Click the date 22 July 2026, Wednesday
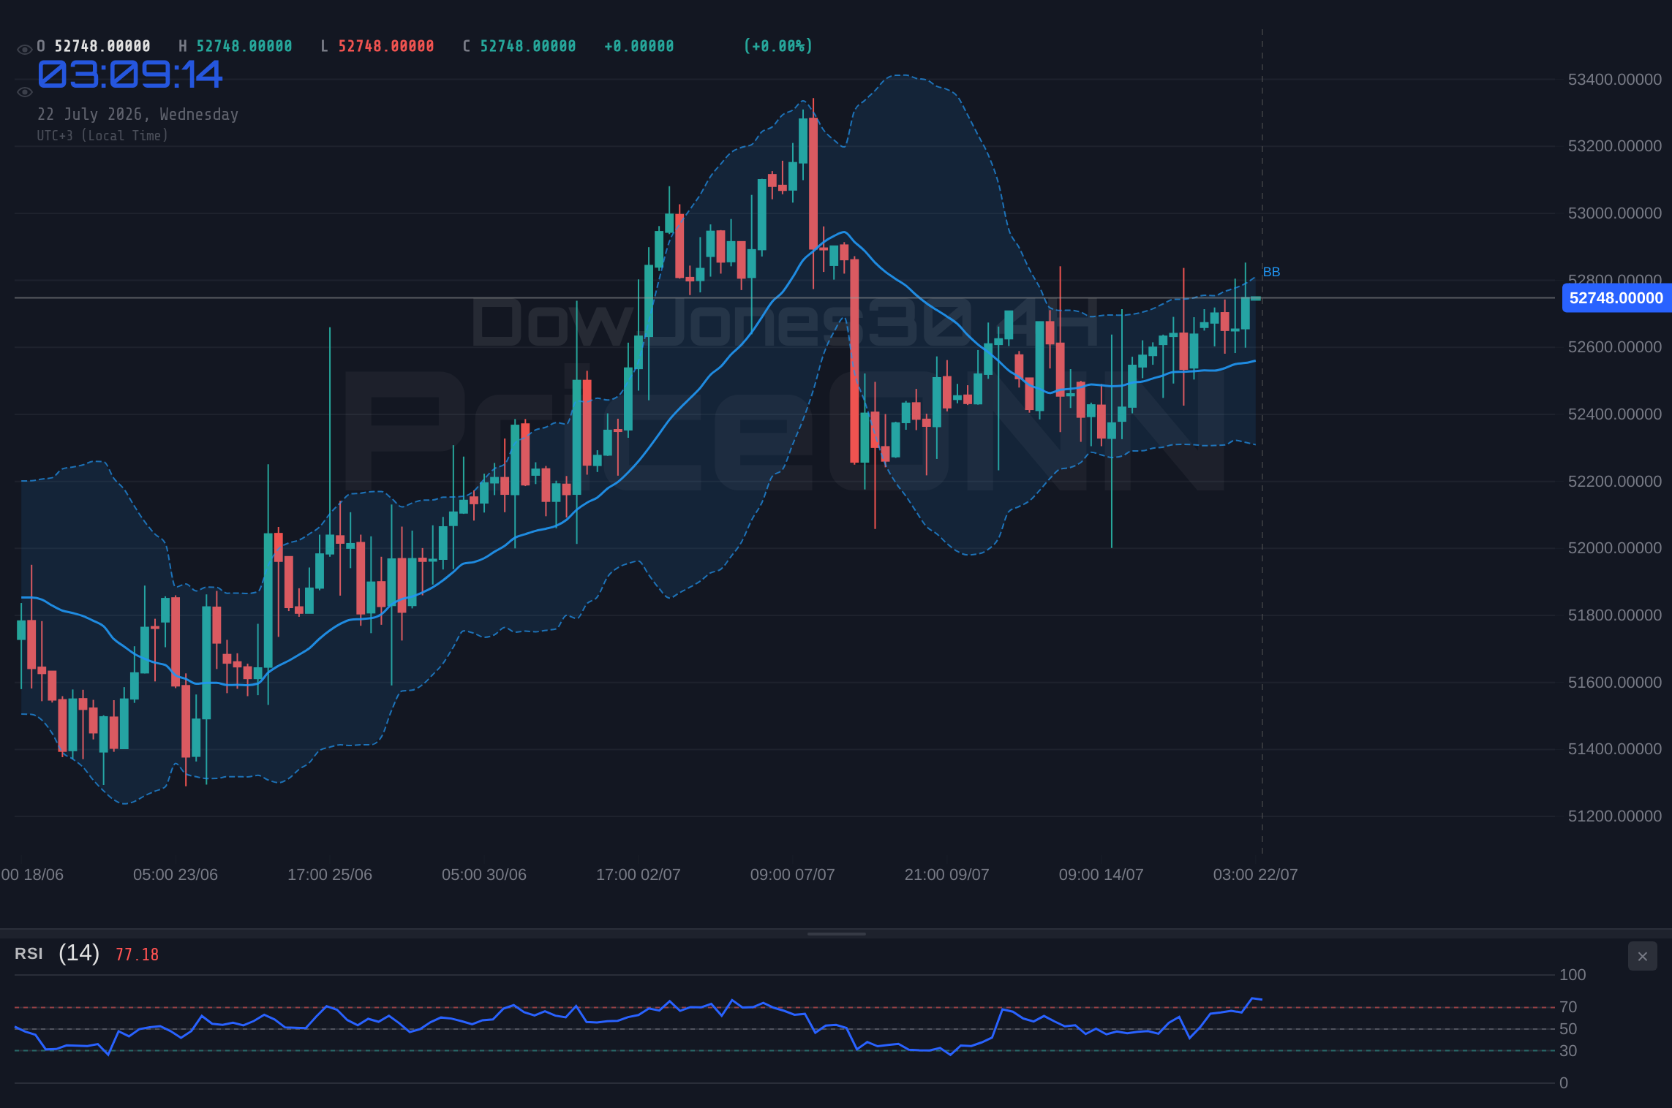This screenshot has height=1108, width=1672. click(138, 114)
